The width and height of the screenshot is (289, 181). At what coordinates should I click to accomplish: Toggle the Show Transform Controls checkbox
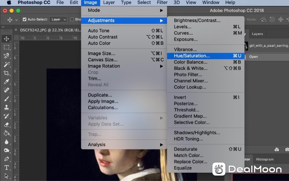72,20
